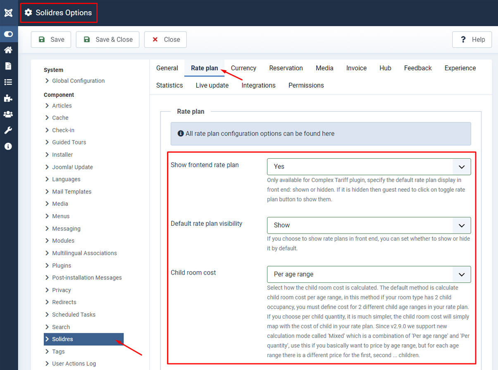
Task: Click the Joomla logo icon
Action: (x=8, y=13)
